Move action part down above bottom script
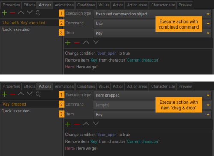 (96, 124)
